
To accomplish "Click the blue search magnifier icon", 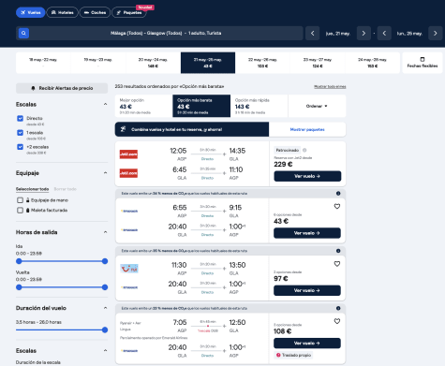I will (x=23, y=33).
